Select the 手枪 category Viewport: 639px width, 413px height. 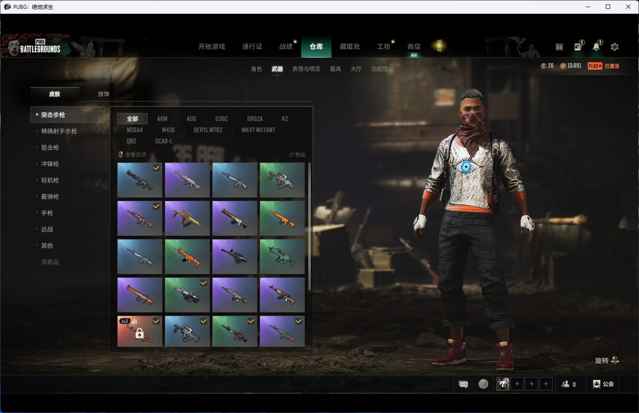[47, 213]
